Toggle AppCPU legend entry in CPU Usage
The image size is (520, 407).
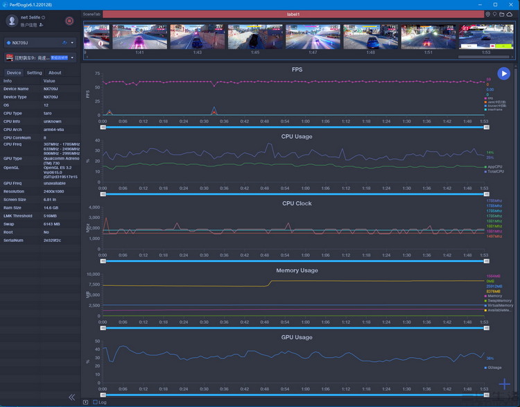(x=494, y=166)
